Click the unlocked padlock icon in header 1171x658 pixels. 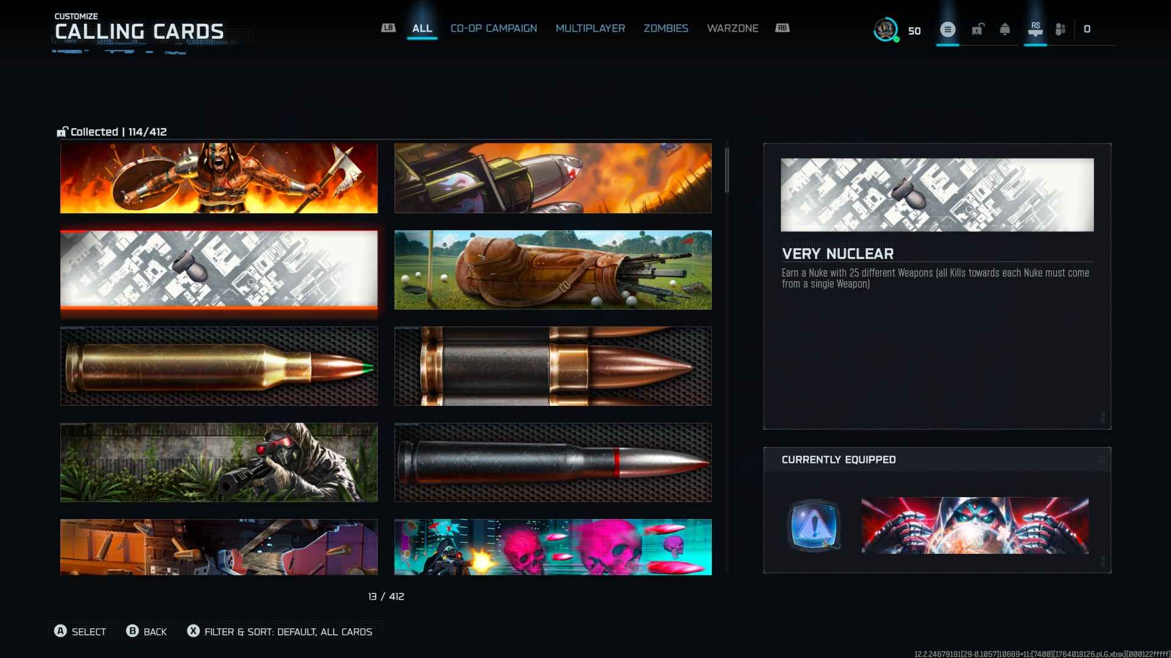click(x=978, y=29)
